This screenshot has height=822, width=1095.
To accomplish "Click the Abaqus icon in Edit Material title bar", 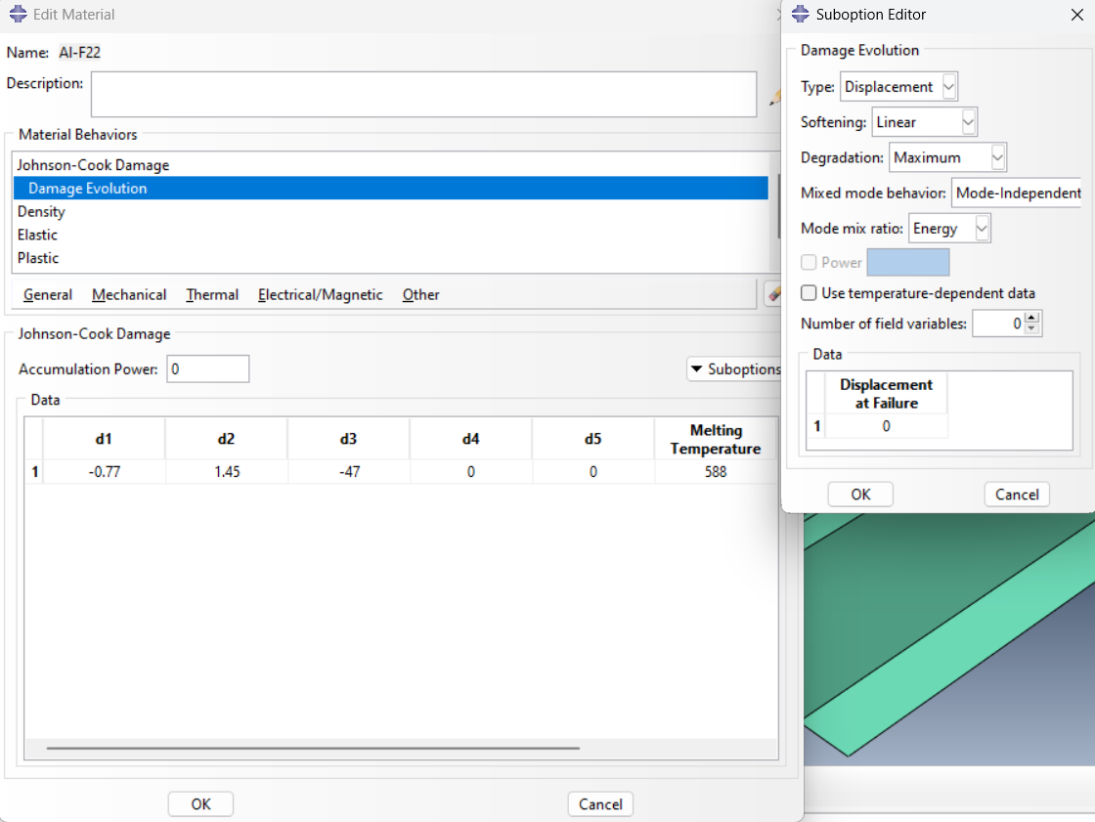I will click(x=18, y=14).
